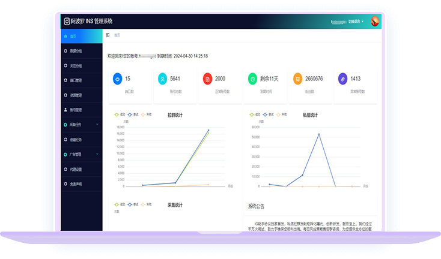Click the cyan person icon beside 5641
This screenshot has height=259, width=441.
(162, 79)
